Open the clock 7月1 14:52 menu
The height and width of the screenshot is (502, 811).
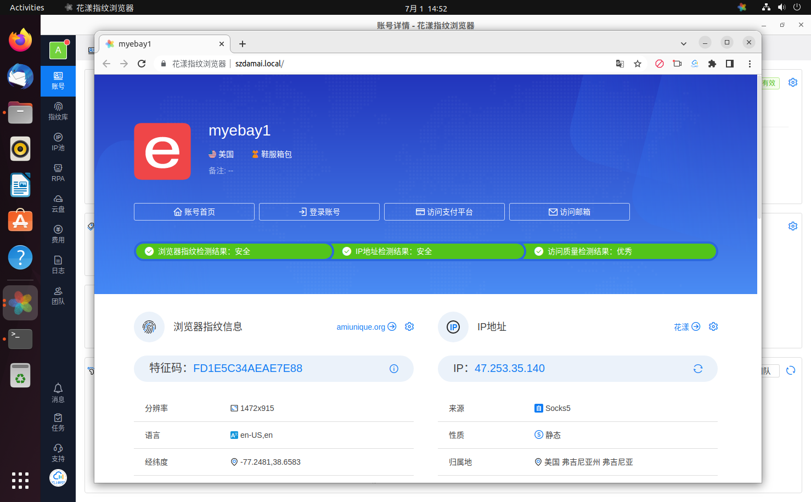pyautogui.click(x=426, y=8)
